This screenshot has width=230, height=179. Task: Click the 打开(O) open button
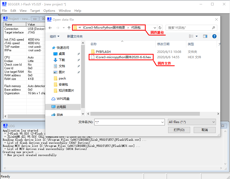[x=179, y=130]
